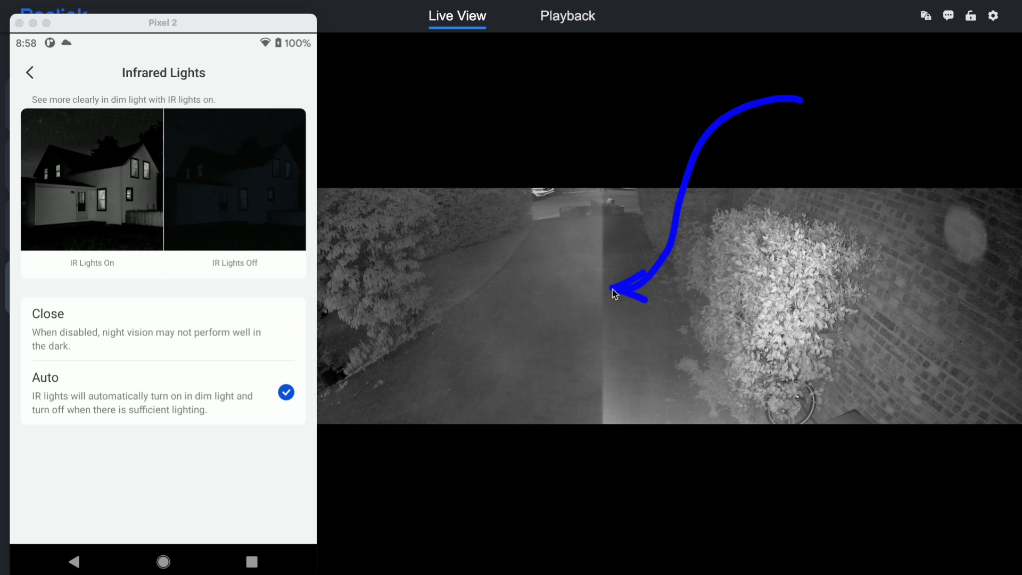This screenshot has height=575, width=1022.
Task: Click the IR Lights Off preview image
Action: [235, 179]
